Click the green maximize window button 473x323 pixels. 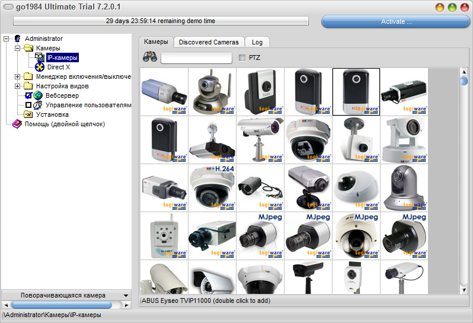coord(452,7)
